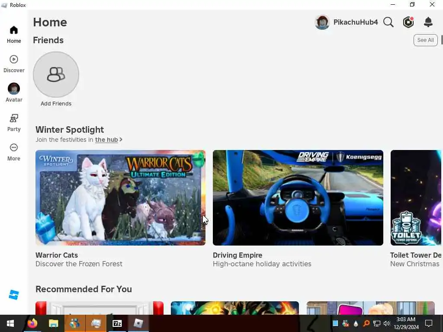
Task: Click the water drop tray icon
Action: click(x=356, y=323)
